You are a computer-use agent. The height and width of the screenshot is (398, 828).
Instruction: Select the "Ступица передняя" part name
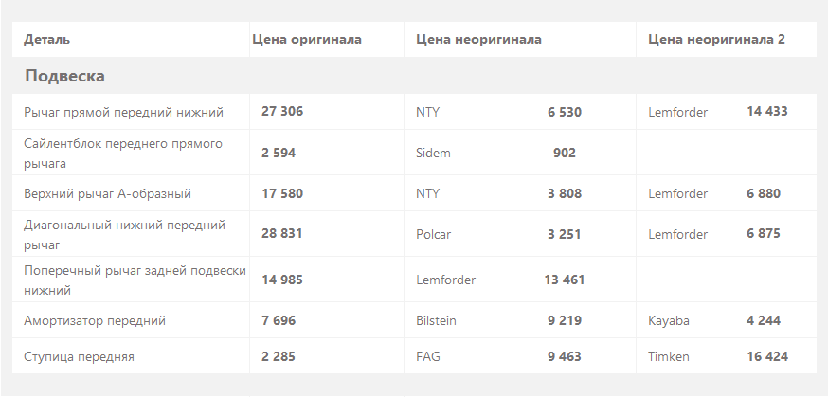click(x=79, y=357)
